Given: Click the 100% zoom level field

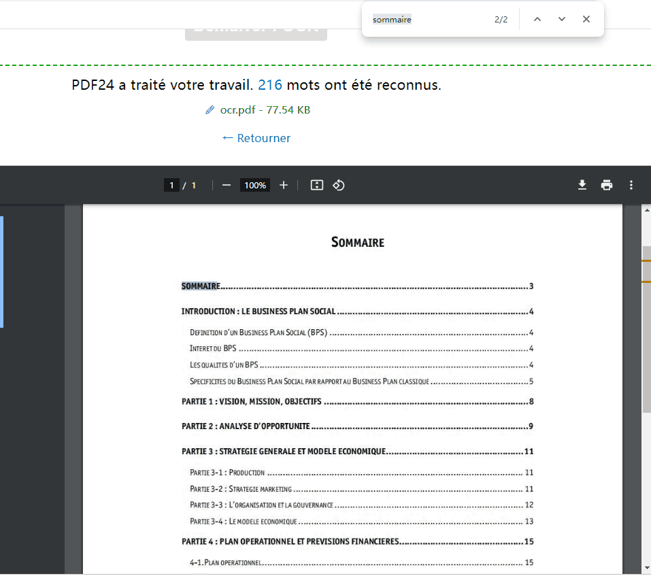Looking at the screenshot, I should [x=255, y=185].
